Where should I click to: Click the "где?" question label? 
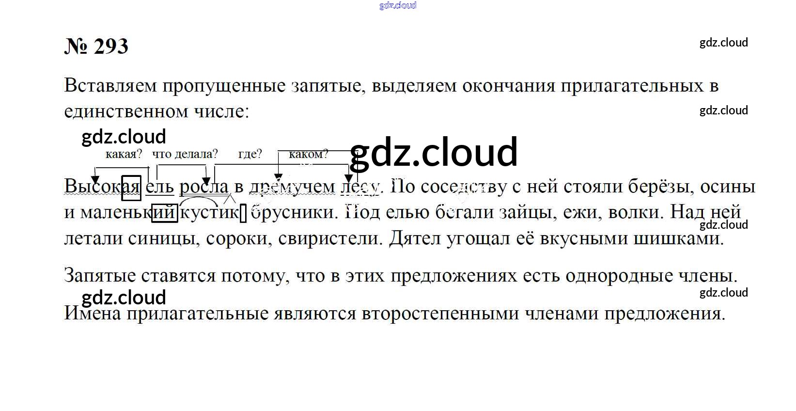tap(250, 154)
